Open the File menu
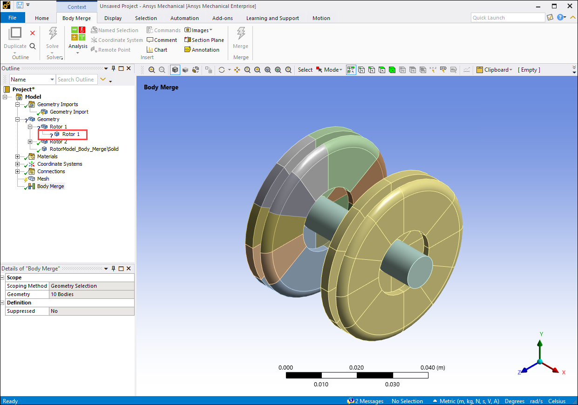This screenshot has width=578, height=405. click(12, 18)
